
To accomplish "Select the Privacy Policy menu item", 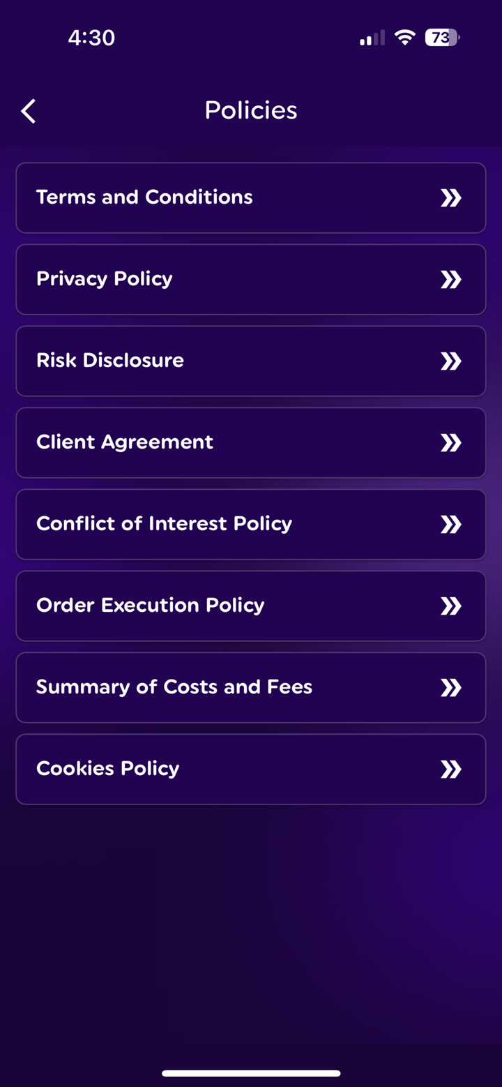I will pos(105,279).
